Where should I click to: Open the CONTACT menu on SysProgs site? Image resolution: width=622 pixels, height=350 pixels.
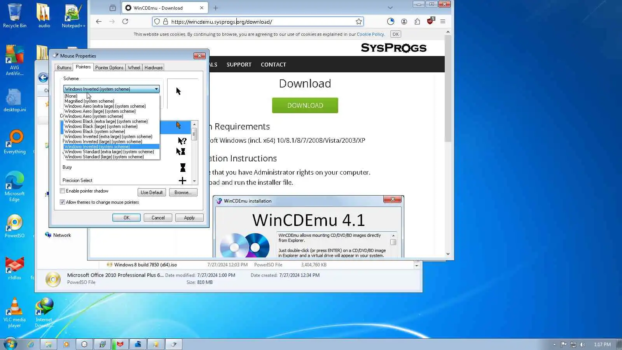273,65
